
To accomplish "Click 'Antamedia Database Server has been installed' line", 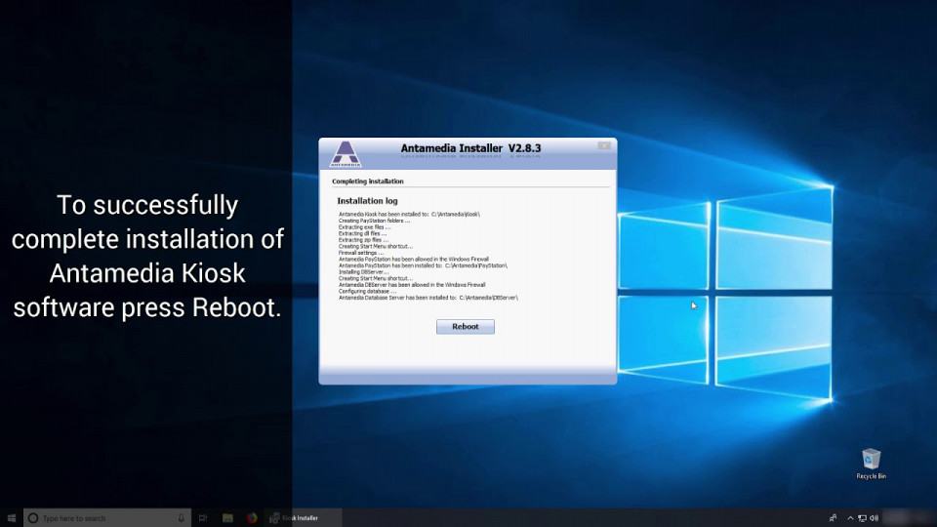I will pos(428,298).
